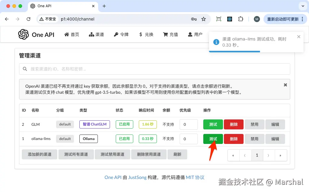
Task: Open the 令牌 token menu
Action: coord(121,35)
